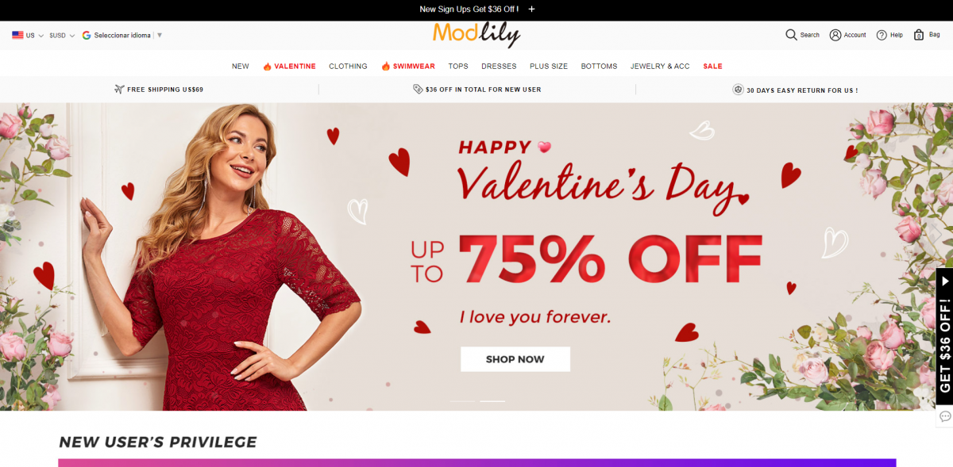Open search via the magnifier icon
This screenshot has height=467, width=953.
[x=791, y=35]
